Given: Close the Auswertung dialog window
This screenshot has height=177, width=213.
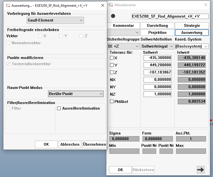Looking at the screenshot, I should pos(103,5).
